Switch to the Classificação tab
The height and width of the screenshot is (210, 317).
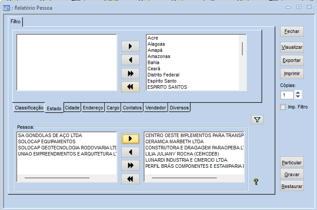(29, 108)
